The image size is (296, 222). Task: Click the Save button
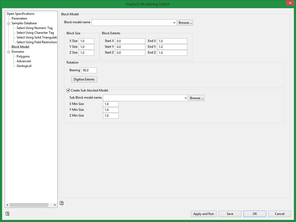pyautogui.click(x=230, y=214)
